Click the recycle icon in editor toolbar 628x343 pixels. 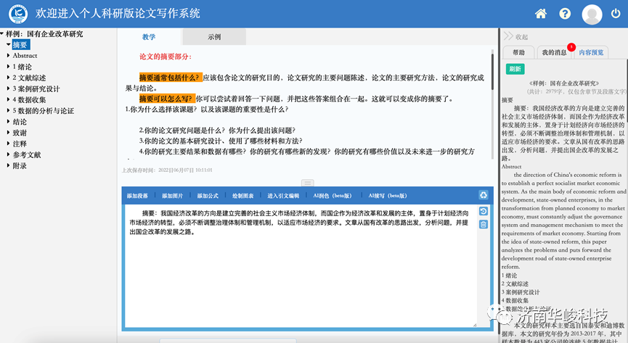(x=484, y=195)
